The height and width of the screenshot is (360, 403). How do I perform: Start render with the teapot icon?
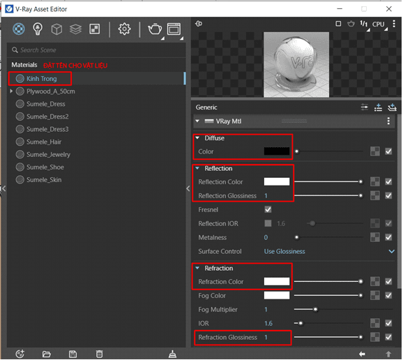[x=155, y=29]
